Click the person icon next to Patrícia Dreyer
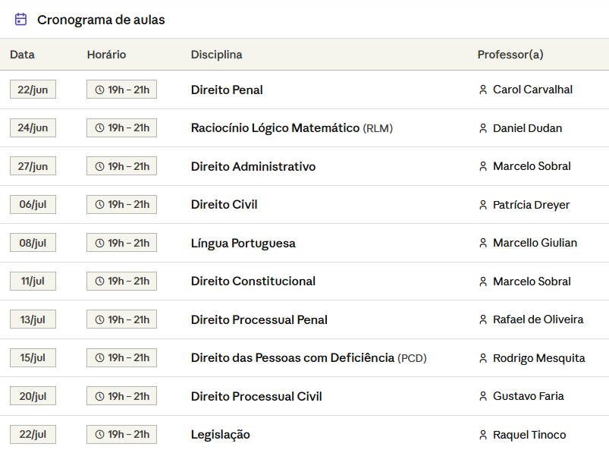609x453 pixels. coord(483,205)
